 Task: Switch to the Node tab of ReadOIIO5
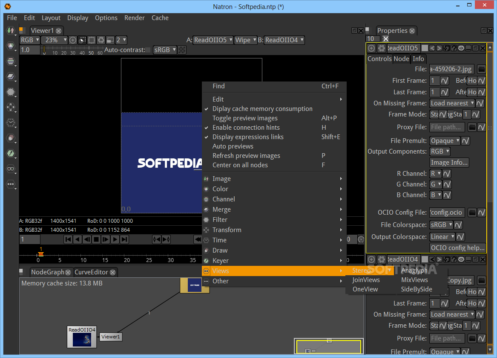tap(401, 59)
